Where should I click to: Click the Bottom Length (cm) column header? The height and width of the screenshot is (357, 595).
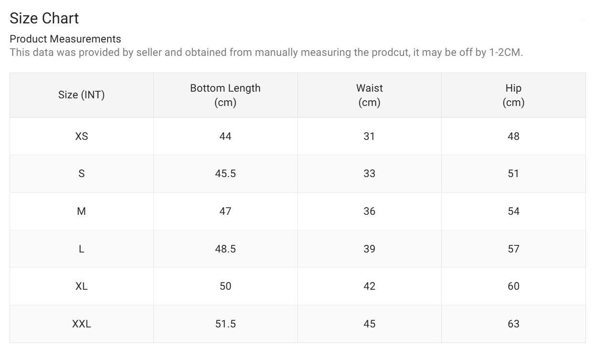click(225, 95)
